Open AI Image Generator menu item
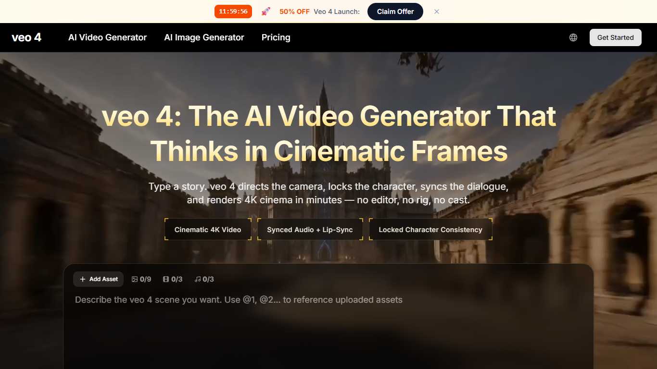 [x=204, y=37]
